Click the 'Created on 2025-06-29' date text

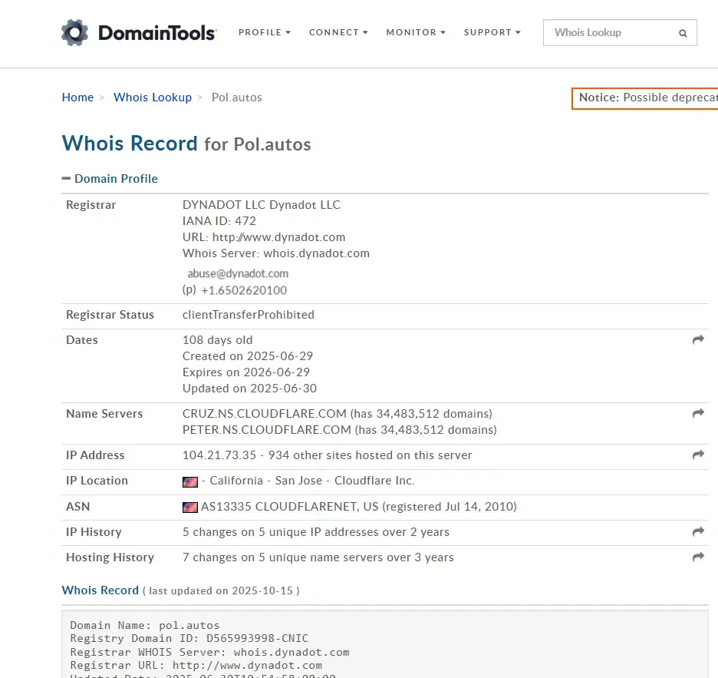coord(248,356)
